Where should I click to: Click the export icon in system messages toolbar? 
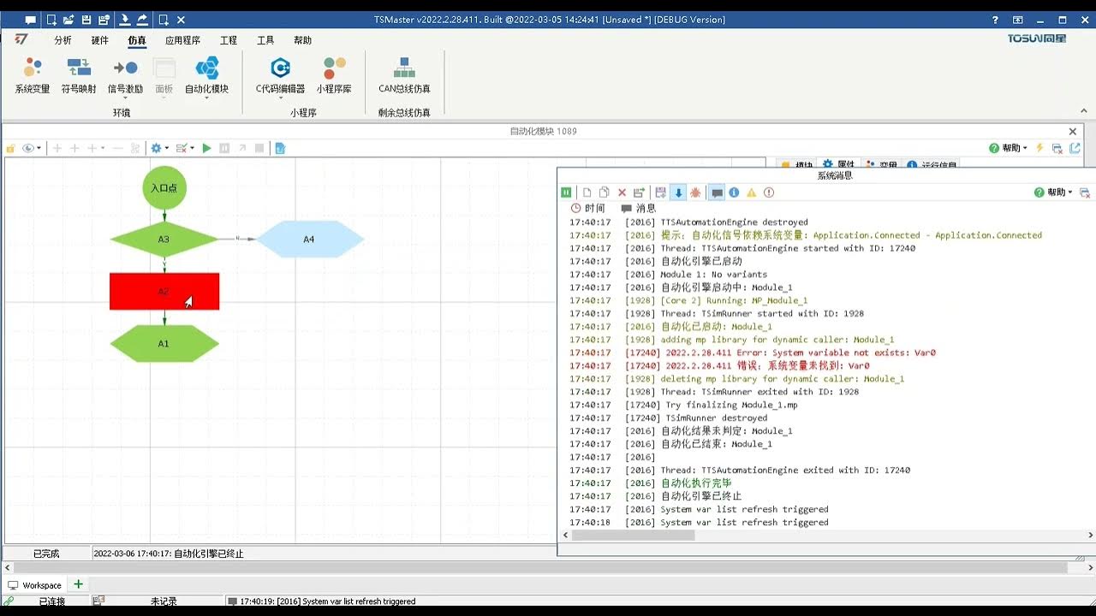[x=640, y=192]
